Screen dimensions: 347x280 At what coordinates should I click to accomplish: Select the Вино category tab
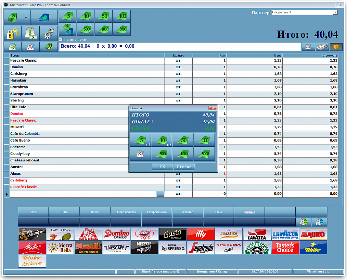[218, 212]
